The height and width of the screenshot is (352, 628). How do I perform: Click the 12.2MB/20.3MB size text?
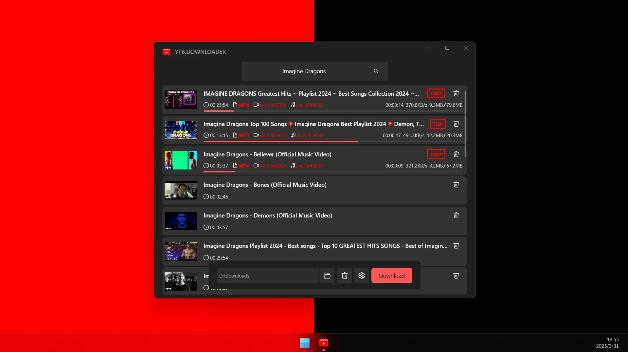pyautogui.click(x=444, y=136)
